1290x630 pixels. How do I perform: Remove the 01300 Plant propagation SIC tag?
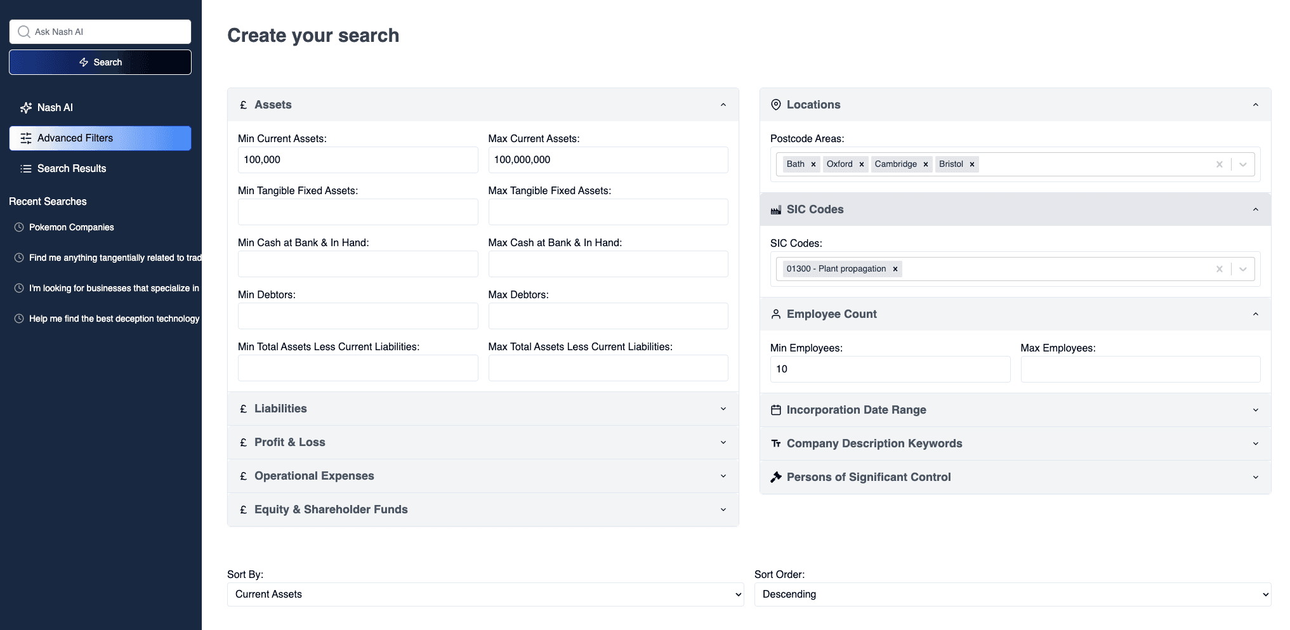(895, 269)
